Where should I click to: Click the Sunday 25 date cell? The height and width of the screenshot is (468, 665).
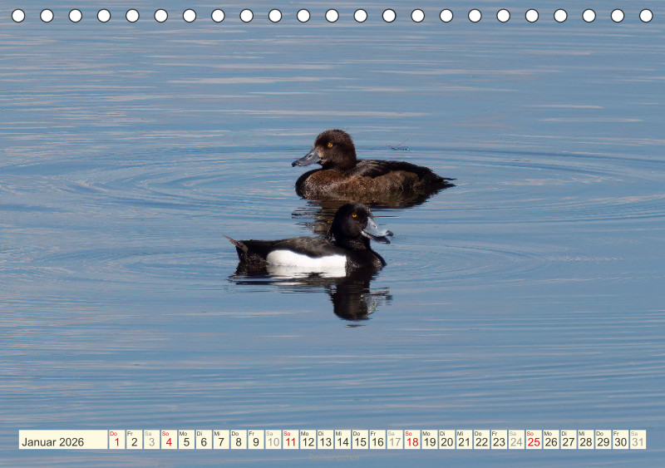tap(533, 440)
